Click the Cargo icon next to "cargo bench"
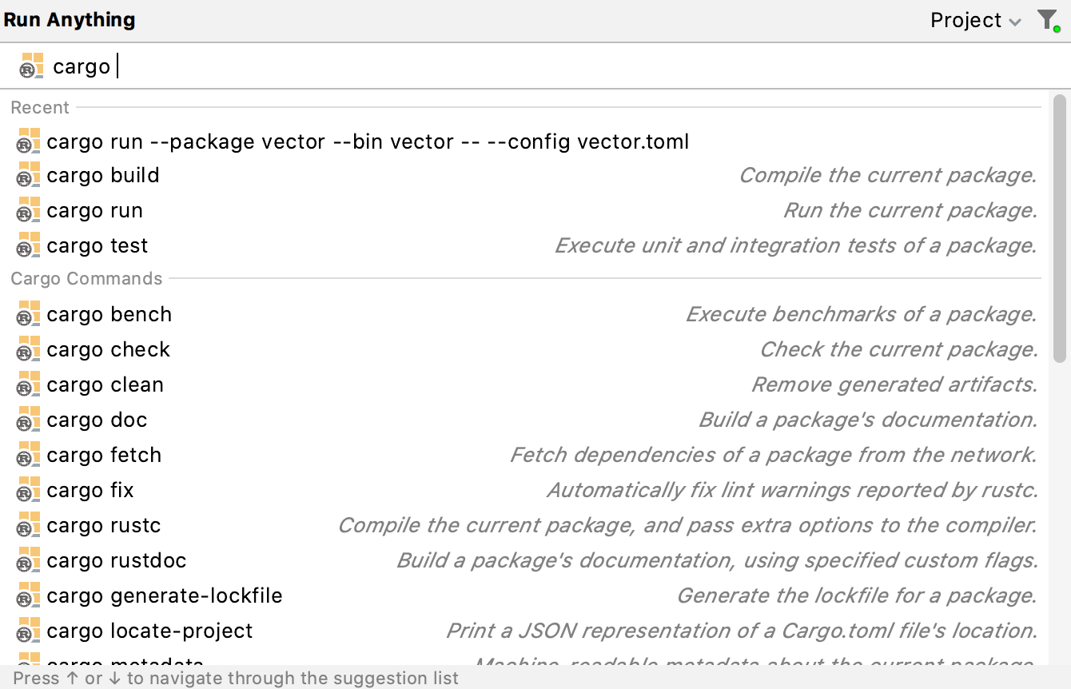1071x689 pixels. pyautogui.click(x=26, y=314)
